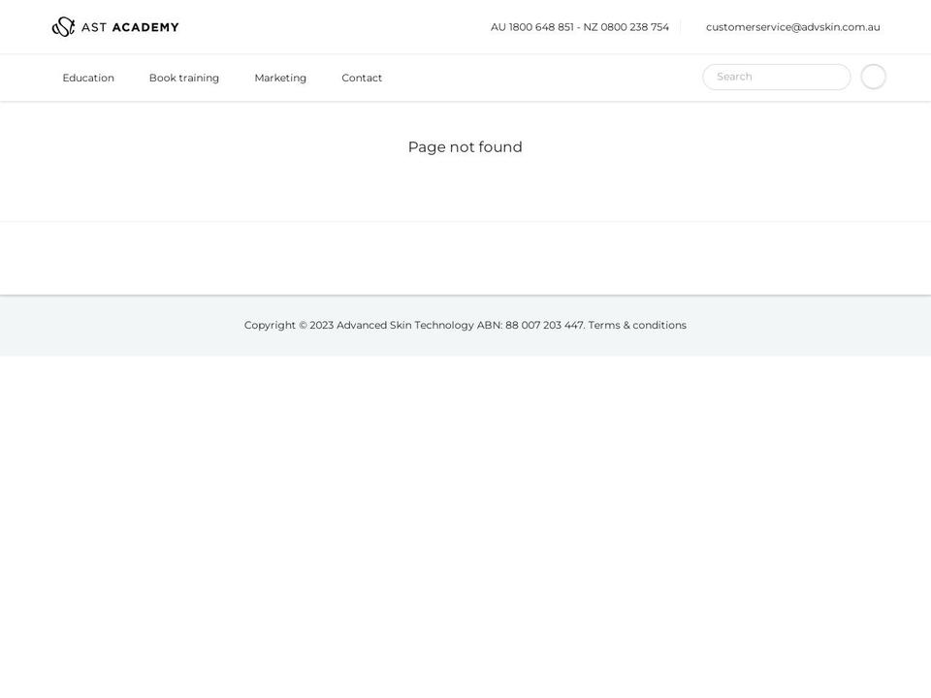Open the Marketing menu item
The width and height of the screenshot is (931, 698).
(x=280, y=78)
